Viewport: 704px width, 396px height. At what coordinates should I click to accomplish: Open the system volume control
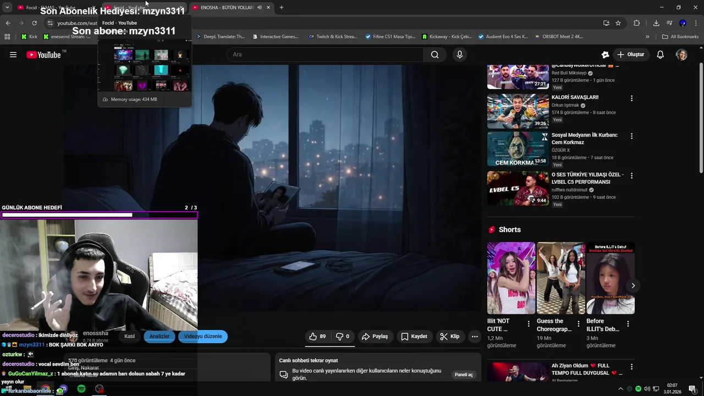point(647,389)
